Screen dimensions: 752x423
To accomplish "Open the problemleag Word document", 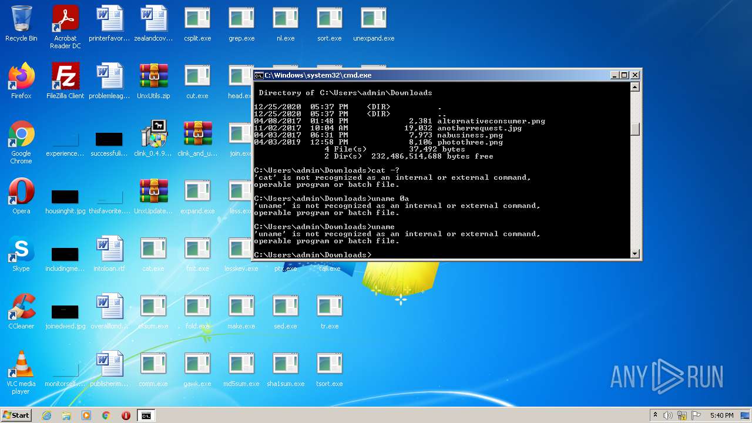I will (109, 81).
